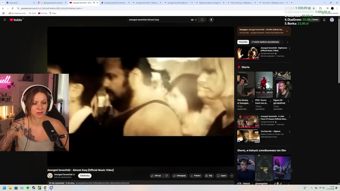
Task: Open the on-screen keyboard icon in search
Action: (192, 20)
